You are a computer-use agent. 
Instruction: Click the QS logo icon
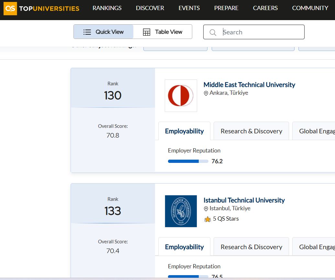[10, 8]
